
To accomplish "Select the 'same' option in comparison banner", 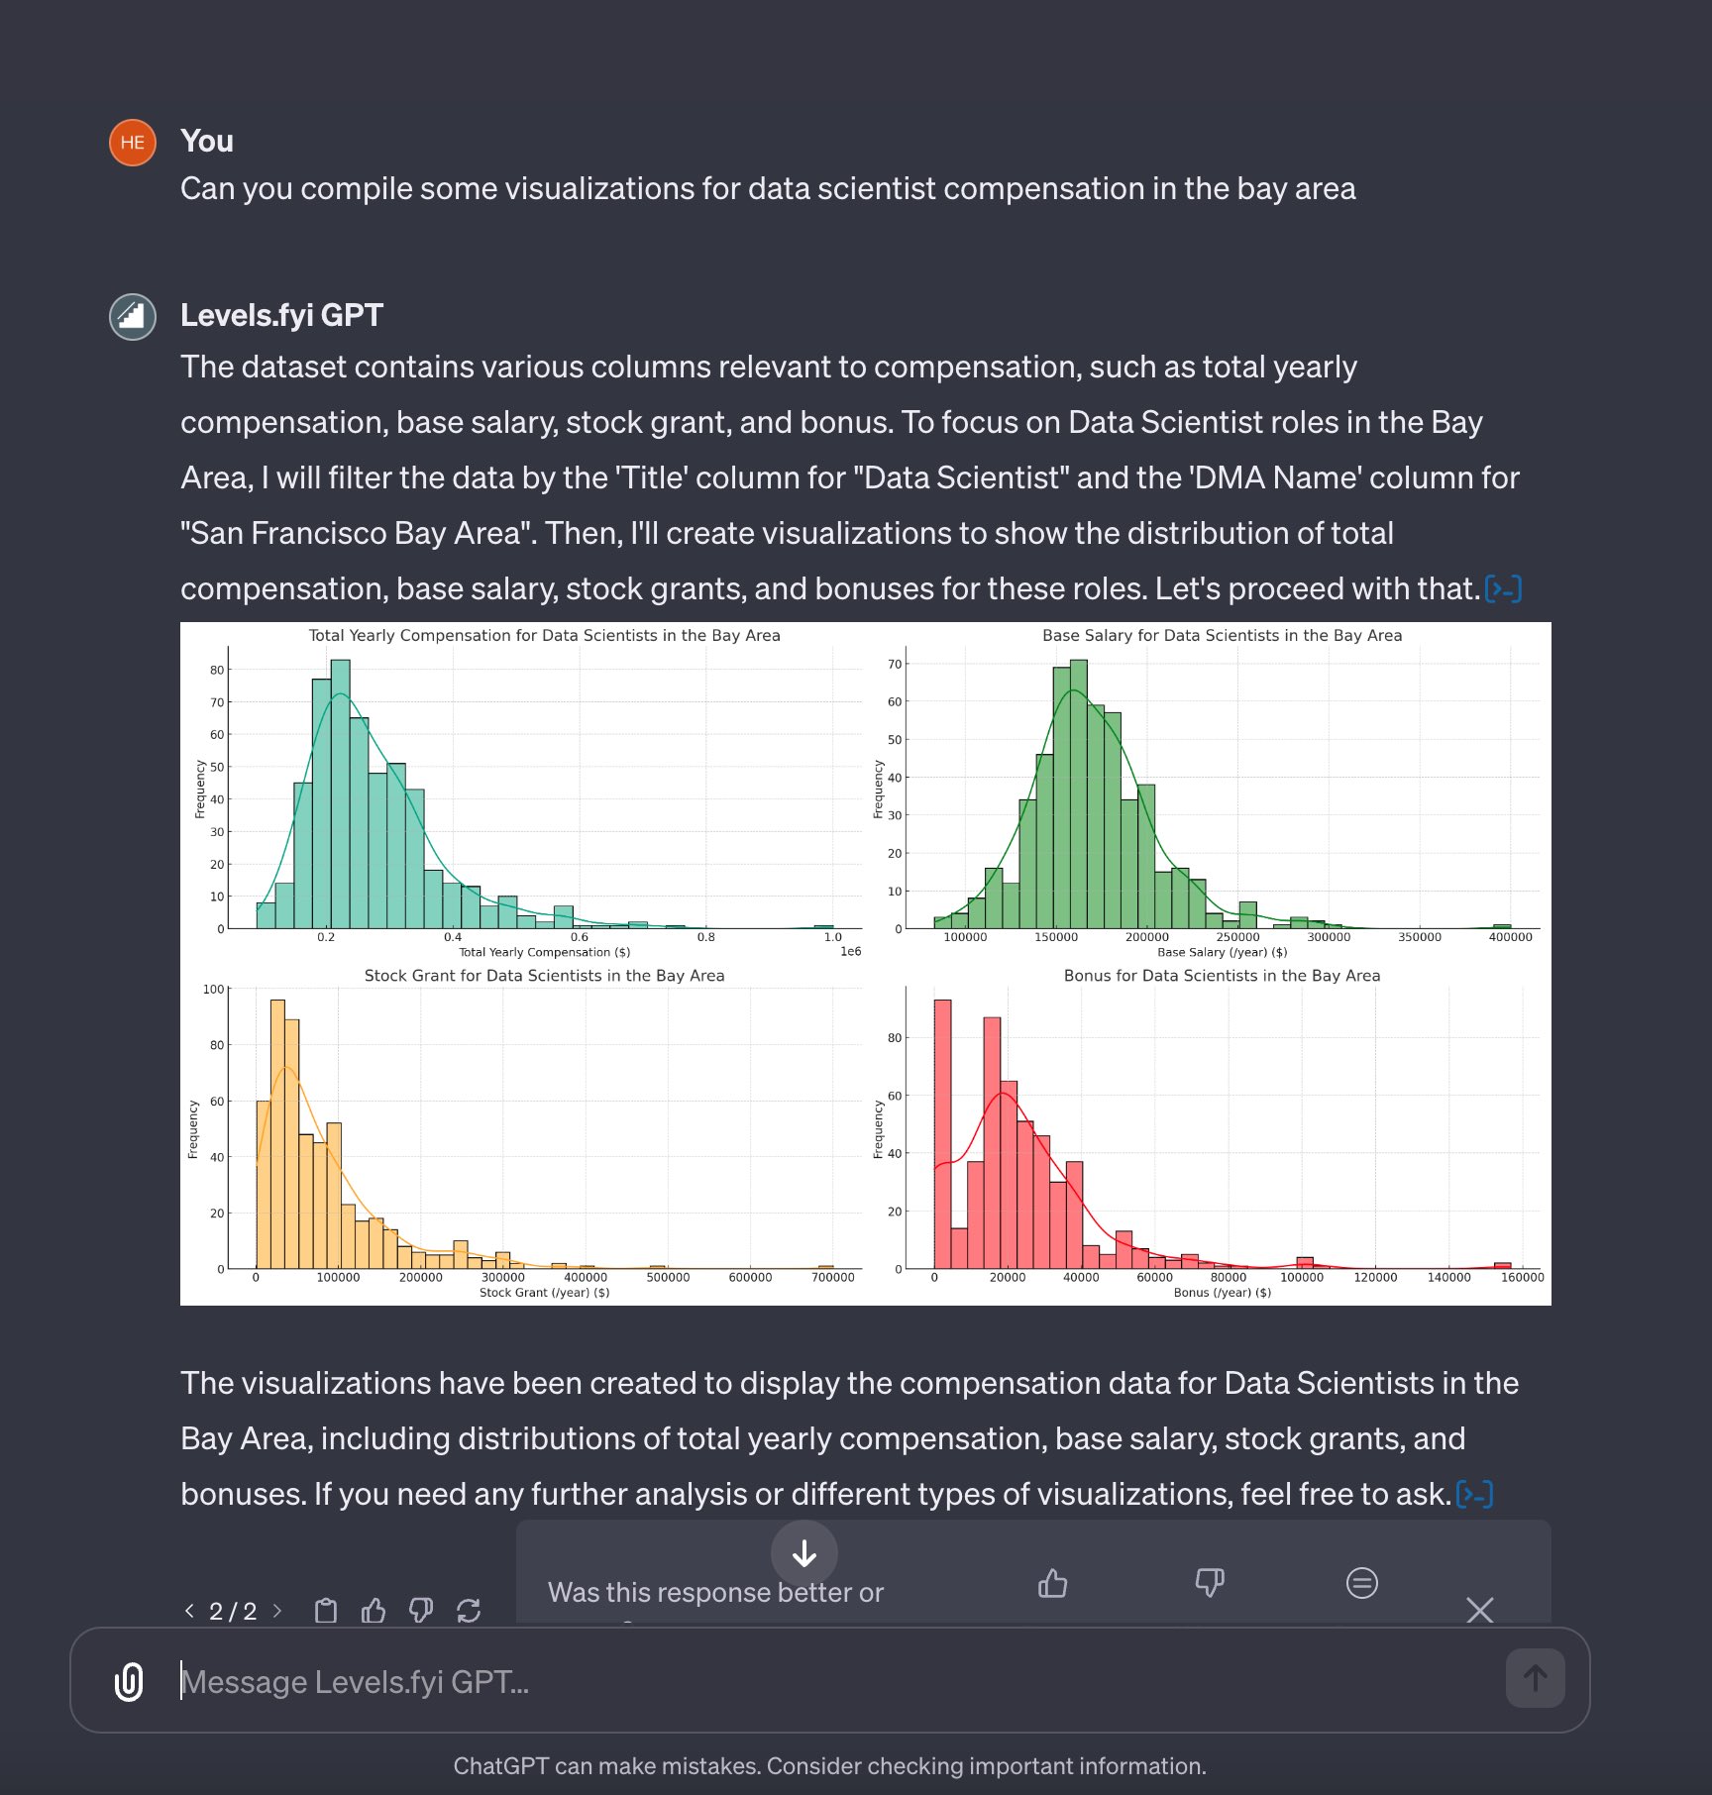I will 1361,1583.
